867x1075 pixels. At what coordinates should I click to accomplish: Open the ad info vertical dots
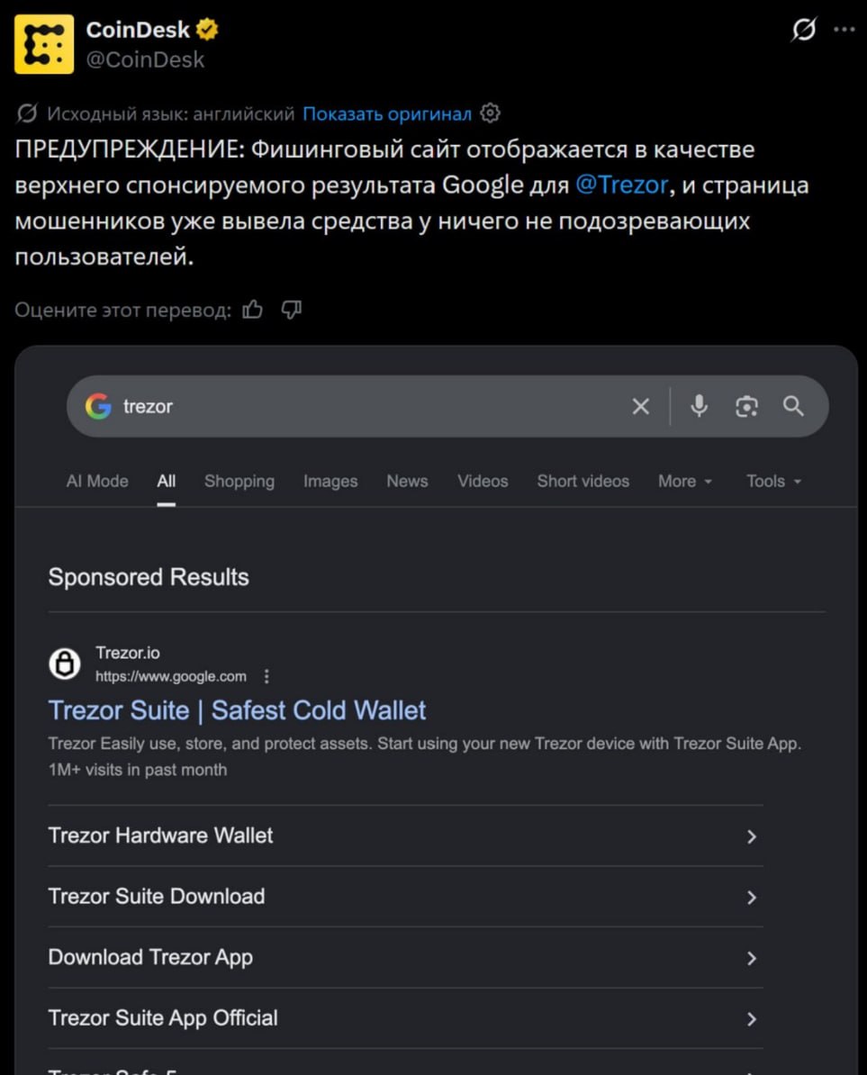point(266,677)
